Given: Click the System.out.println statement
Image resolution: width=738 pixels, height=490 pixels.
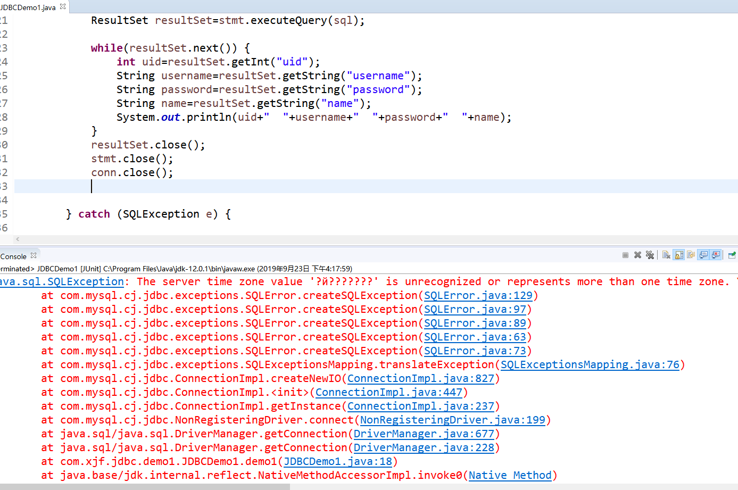Looking at the screenshot, I should point(314,117).
